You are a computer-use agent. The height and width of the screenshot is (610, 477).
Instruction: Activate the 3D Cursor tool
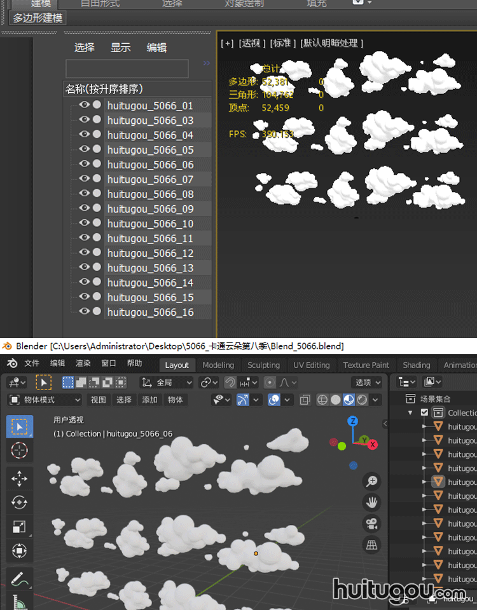[x=19, y=451]
